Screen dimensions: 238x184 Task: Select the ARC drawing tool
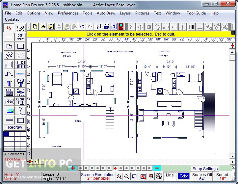pos(9,55)
